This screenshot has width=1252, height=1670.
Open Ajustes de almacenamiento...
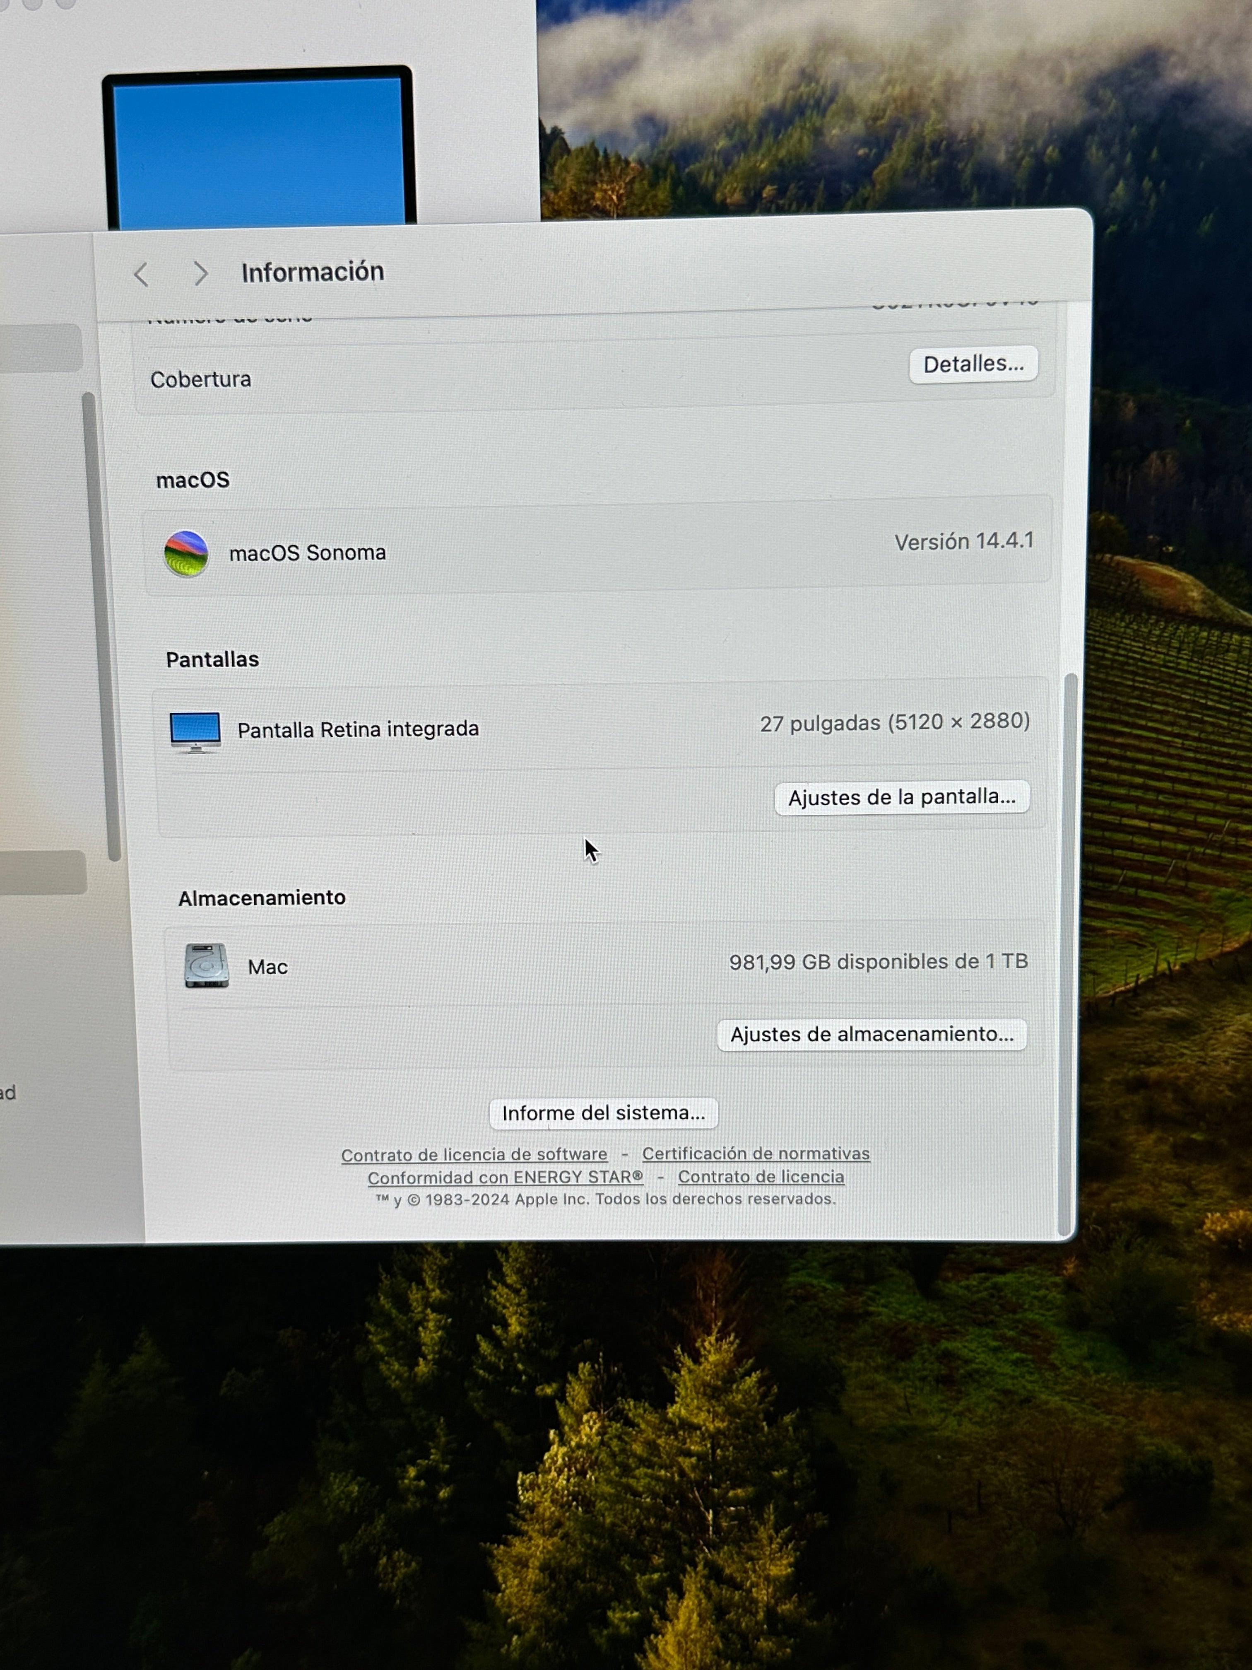(x=872, y=1034)
